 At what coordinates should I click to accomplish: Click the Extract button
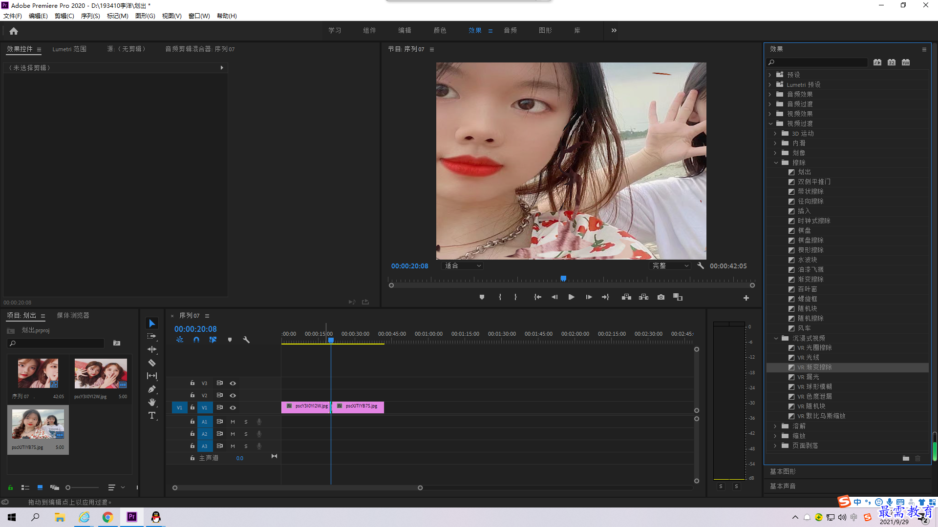point(643,297)
